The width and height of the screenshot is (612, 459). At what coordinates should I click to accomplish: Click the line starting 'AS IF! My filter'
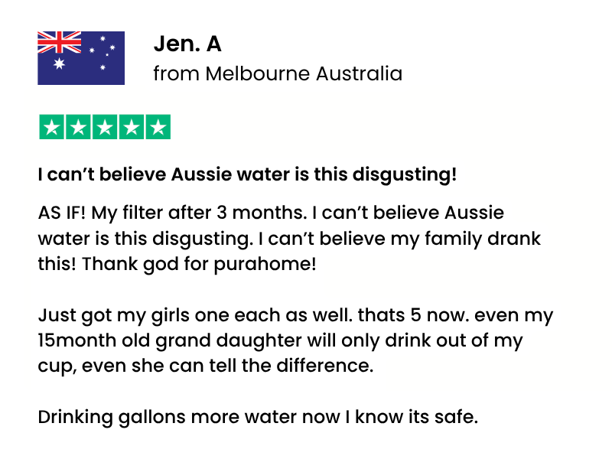(x=271, y=213)
